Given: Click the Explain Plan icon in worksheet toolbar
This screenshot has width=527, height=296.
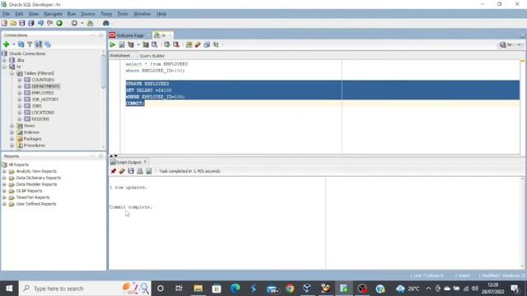Looking at the screenshot, I should point(131,44).
